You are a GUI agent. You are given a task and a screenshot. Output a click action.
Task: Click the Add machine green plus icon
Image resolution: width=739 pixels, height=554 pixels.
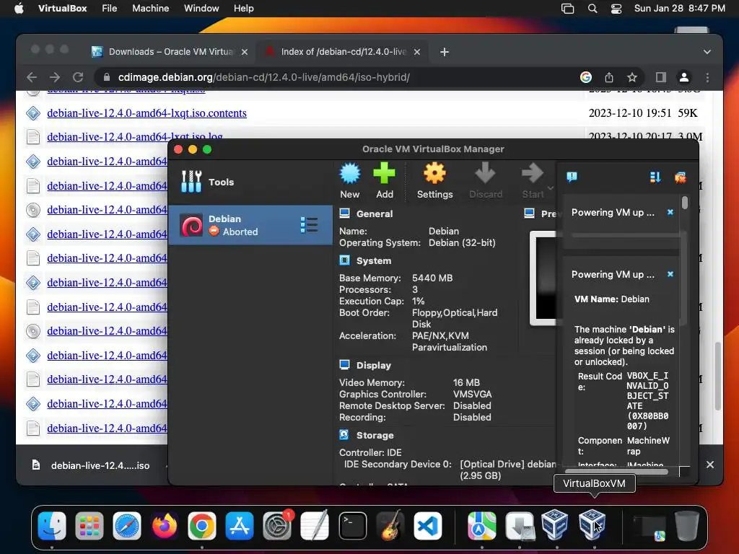coord(384,173)
